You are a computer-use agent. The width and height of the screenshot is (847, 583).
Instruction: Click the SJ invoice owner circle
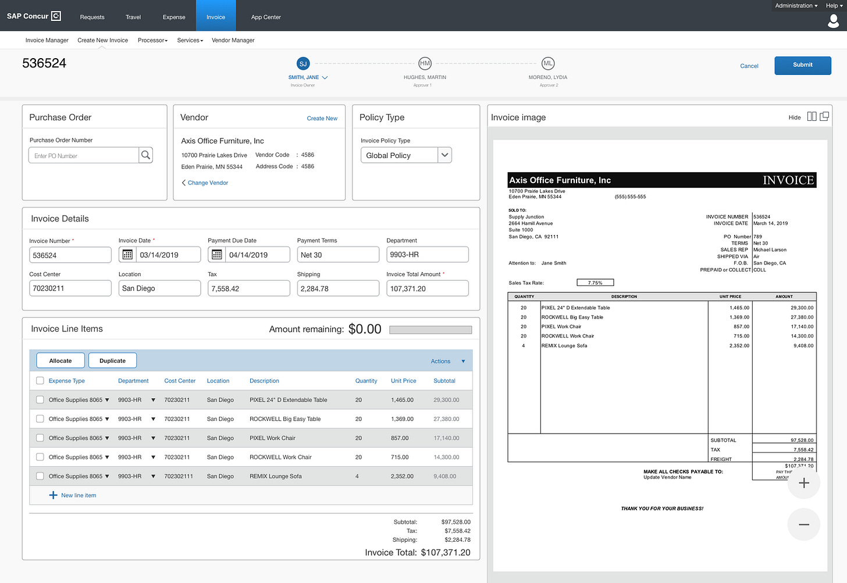tap(303, 64)
